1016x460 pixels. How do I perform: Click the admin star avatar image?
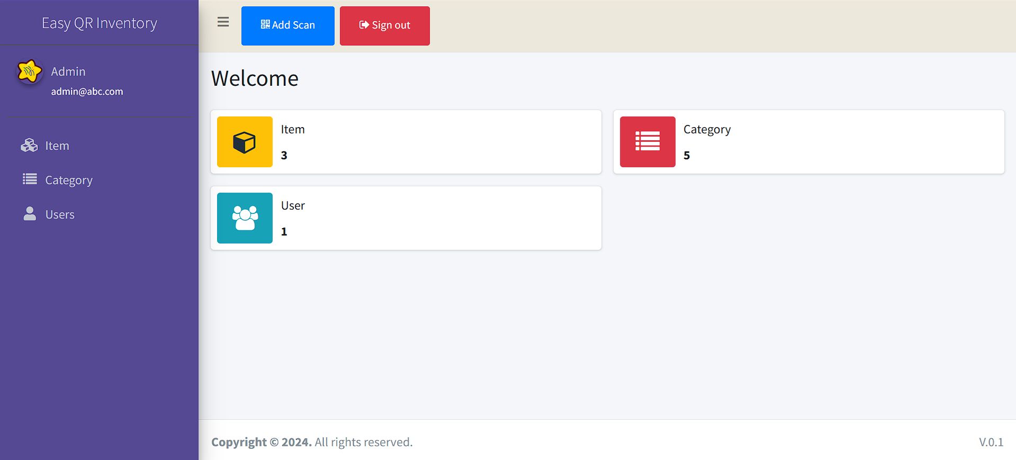(x=30, y=72)
